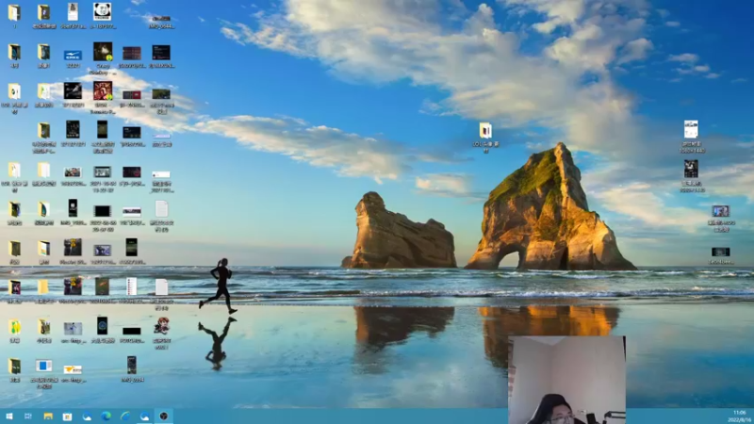Select the white document with red list
Viewport: 754px width, 424px height.
131,286
